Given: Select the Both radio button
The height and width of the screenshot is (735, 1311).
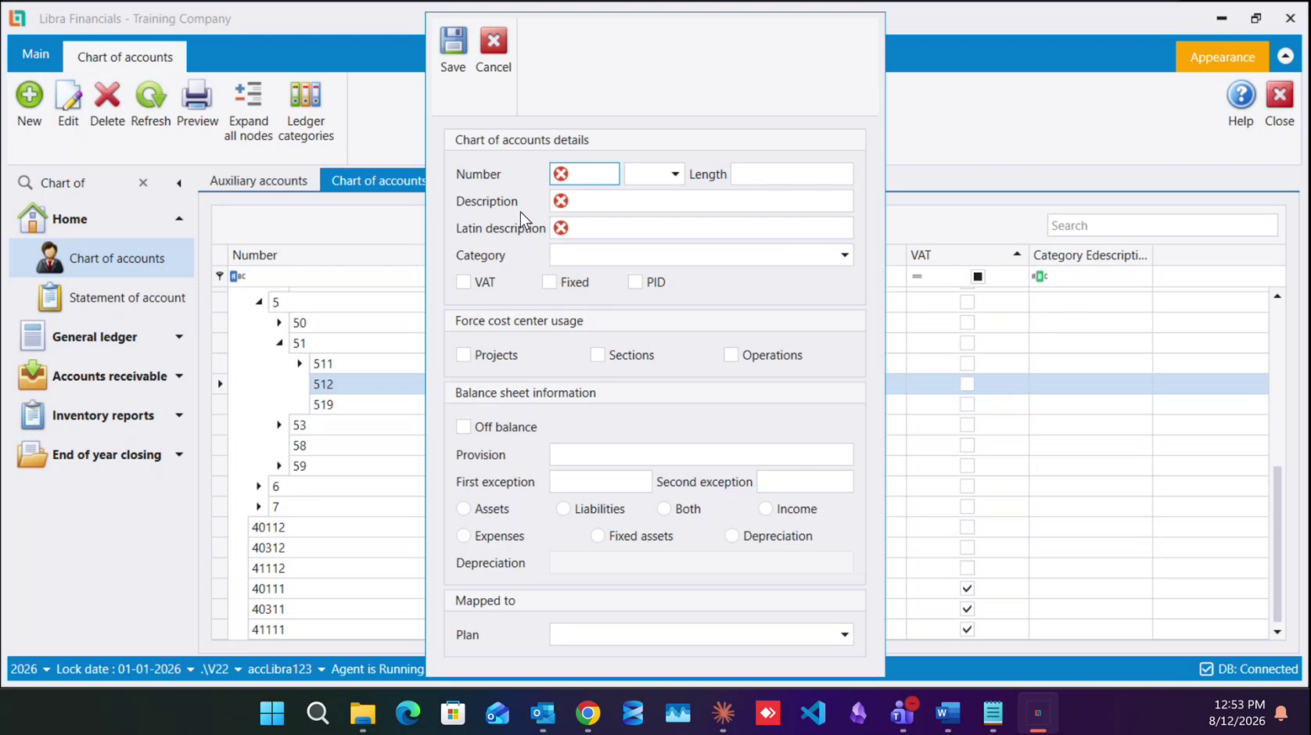Looking at the screenshot, I should click(664, 509).
